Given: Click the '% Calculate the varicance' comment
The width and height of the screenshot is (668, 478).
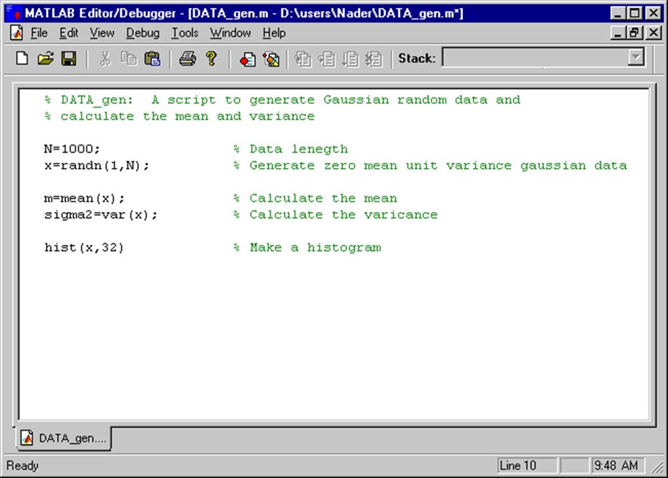Looking at the screenshot, I should 335,215.
